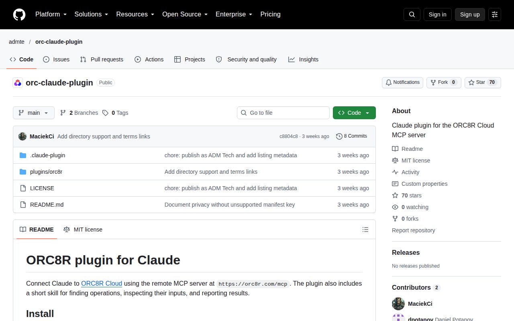
Task: Expand the Resources menu
Action: (135, 14)
